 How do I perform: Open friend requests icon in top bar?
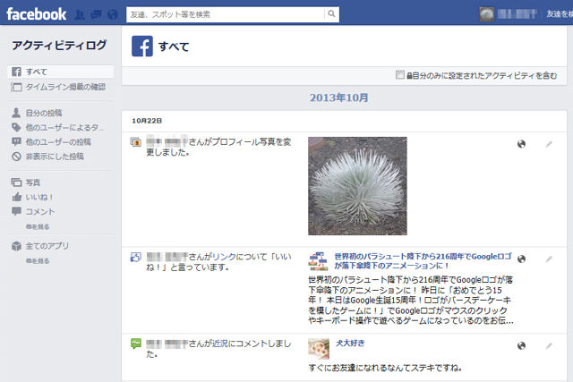pos(80,14)
